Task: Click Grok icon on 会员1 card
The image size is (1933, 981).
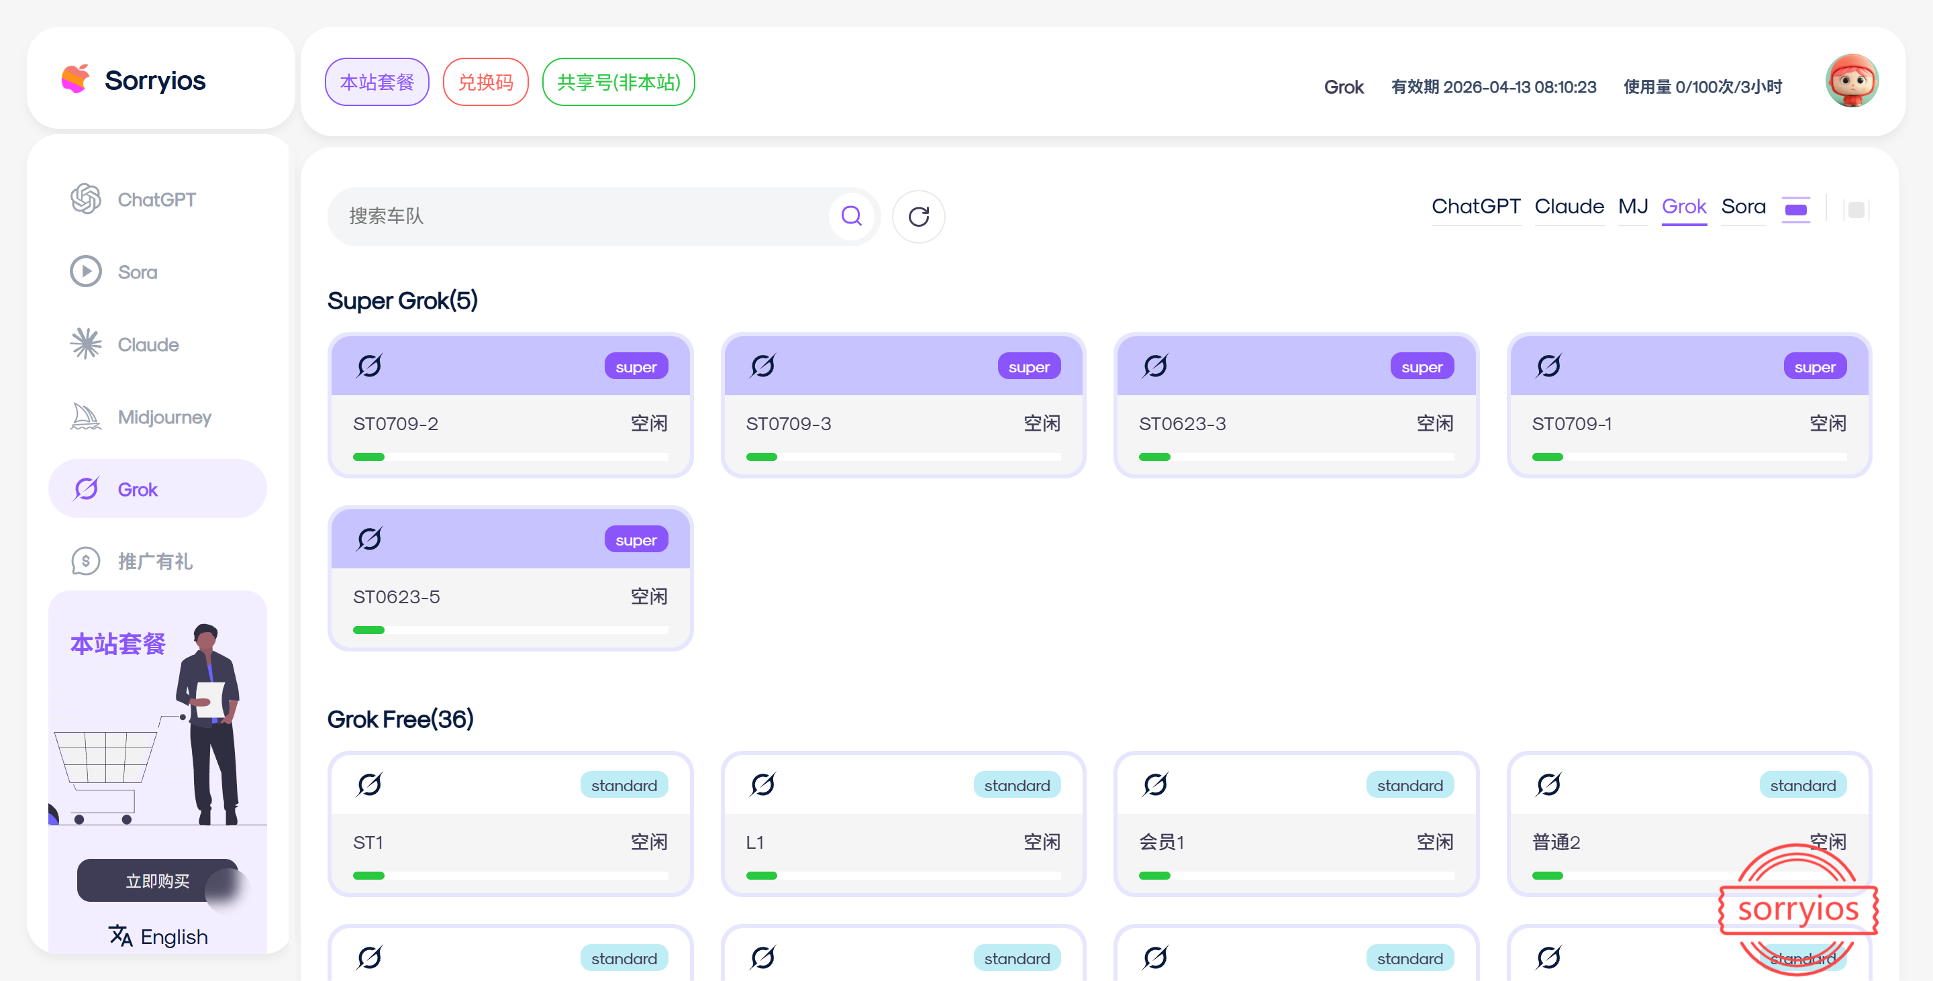Action: tap(1156, 784)
